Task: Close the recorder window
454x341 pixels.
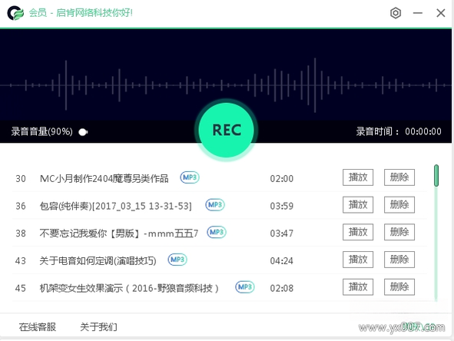Action: [441, 13]
